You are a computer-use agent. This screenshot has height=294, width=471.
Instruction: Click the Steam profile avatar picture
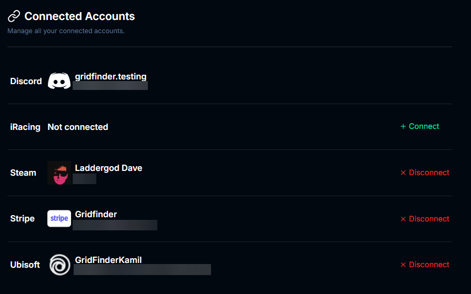pos(59,173)
